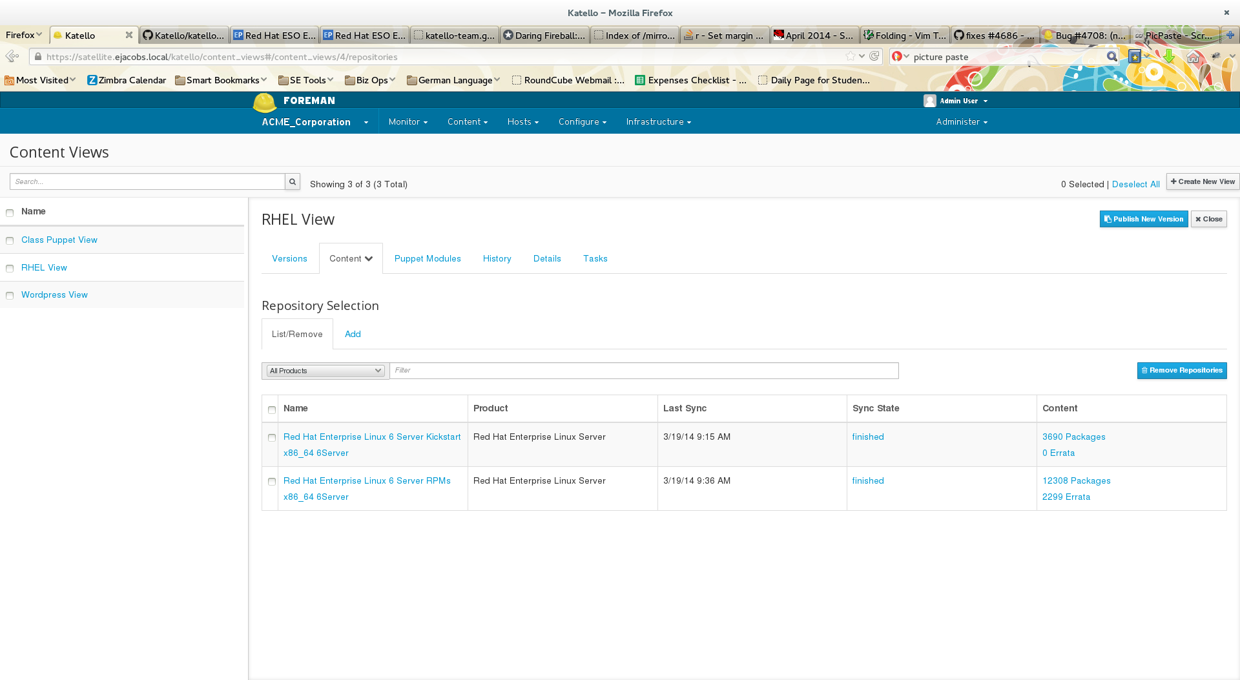Open the Monitor menu
Image resolution: width=1240 pixels, height=680 pixels.
tap(408, 122)
